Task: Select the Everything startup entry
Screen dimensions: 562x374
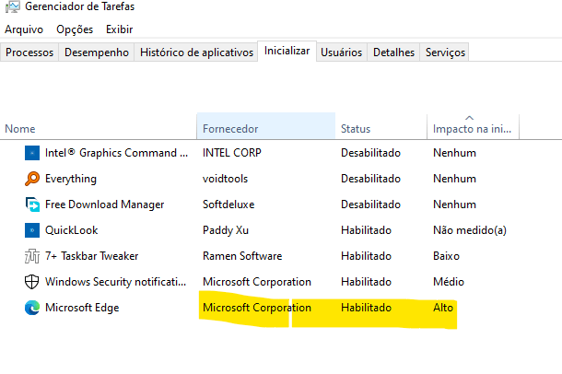Action: (x=71, y=179)
